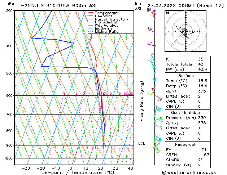Viewport: 227px width, 175px height.
Task: Click the 'Temperature' legend entry
Action: 107,13
